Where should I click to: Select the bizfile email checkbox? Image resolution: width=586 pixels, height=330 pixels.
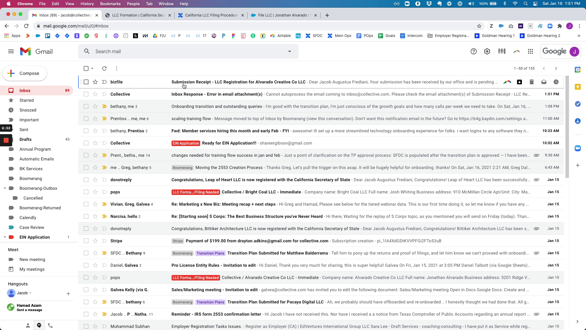[86, 82]
